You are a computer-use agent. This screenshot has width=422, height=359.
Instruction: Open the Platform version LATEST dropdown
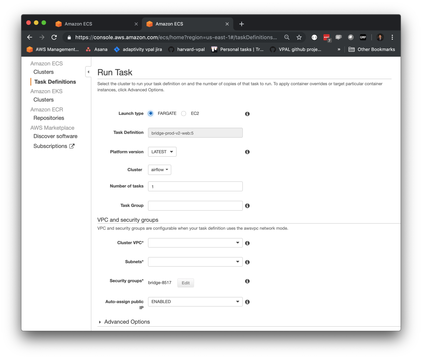point(162,152)
